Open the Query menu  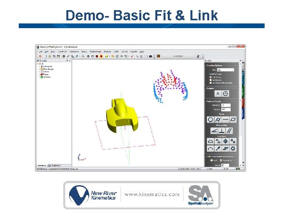[84, 52]
